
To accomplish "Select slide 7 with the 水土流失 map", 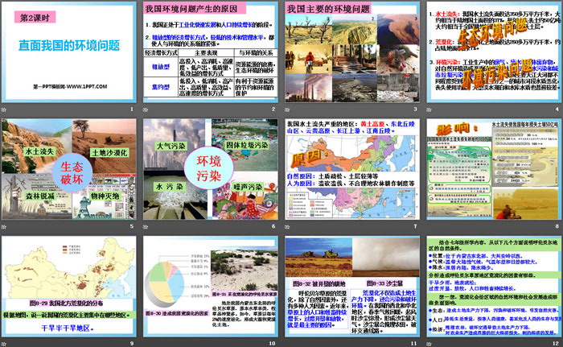I will tap(352, 169).
